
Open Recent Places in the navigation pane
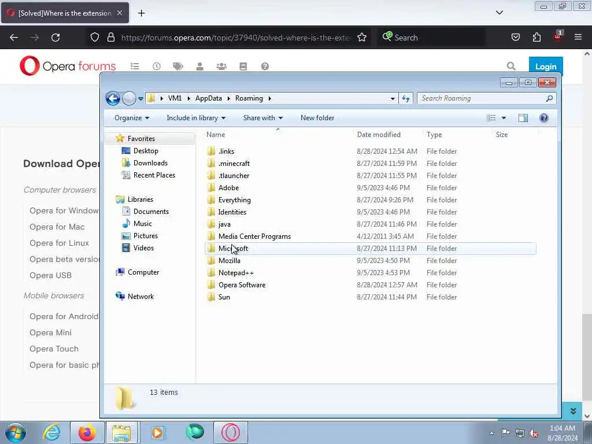[x=154, y=175]
